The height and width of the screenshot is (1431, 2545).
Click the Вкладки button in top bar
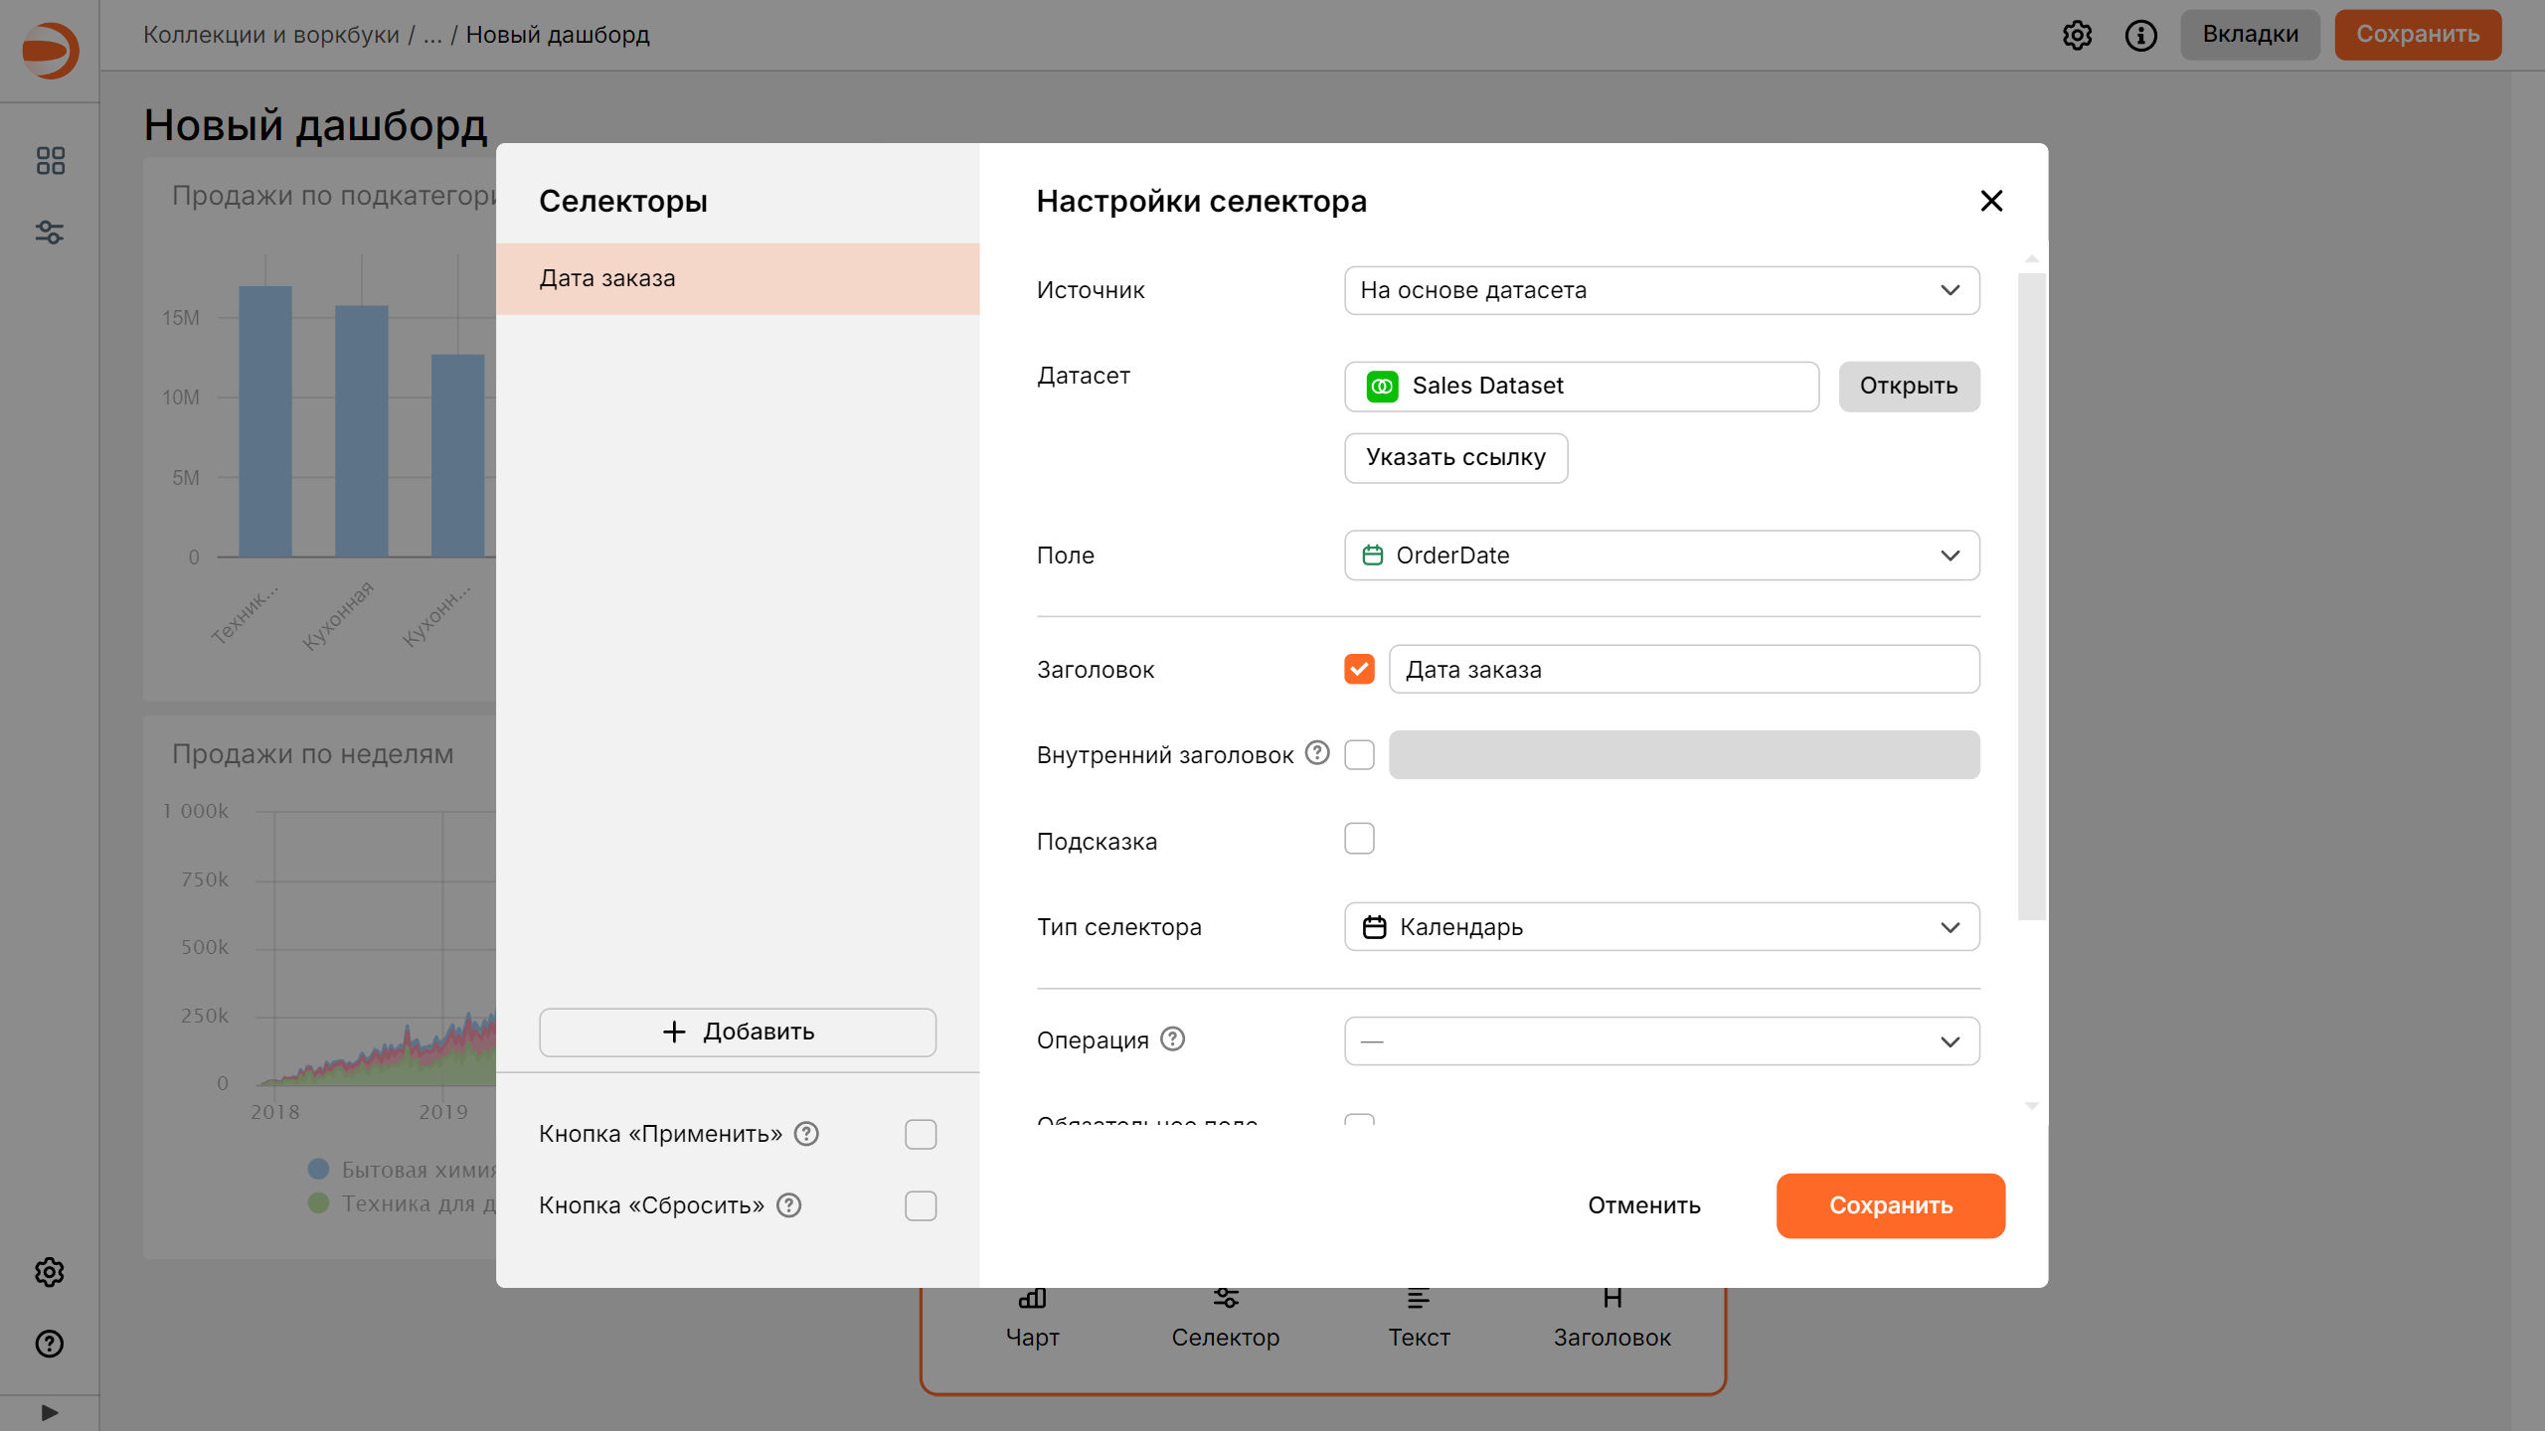point(2250,34)
